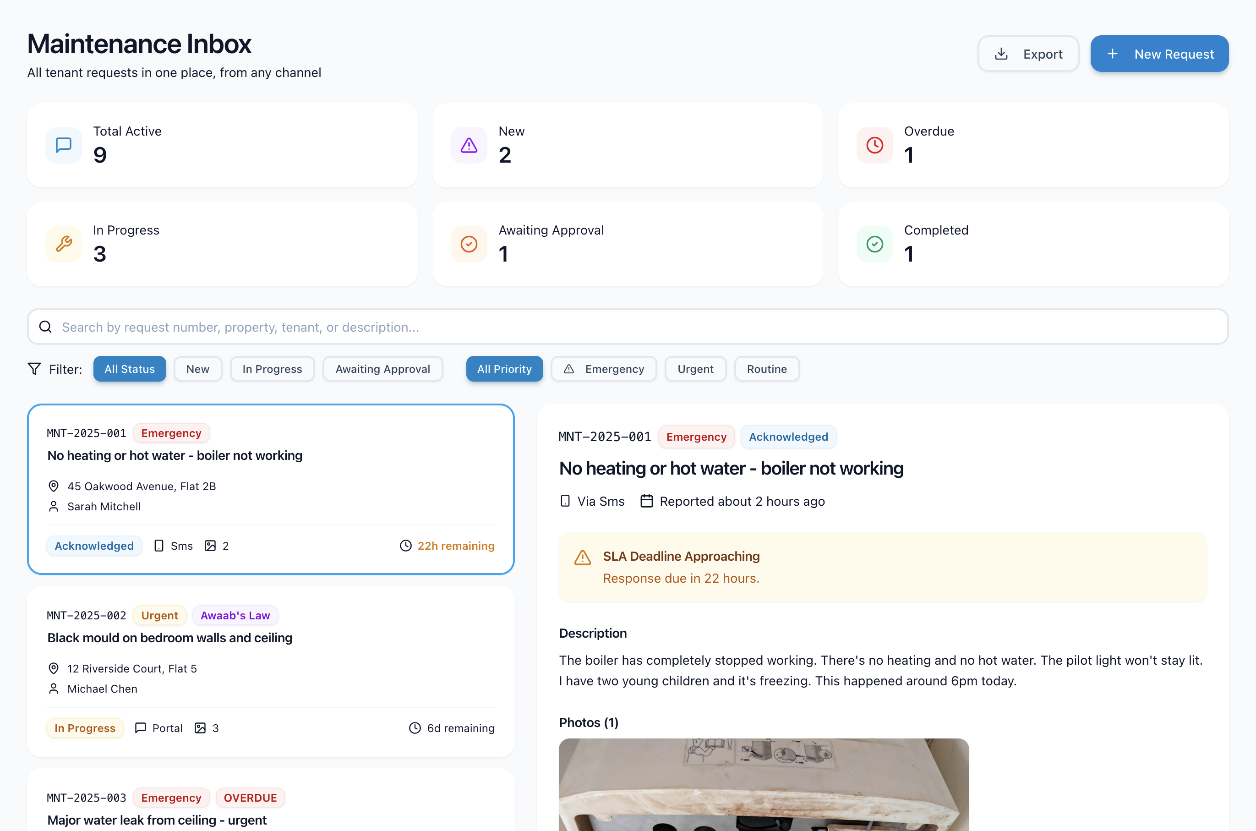
Task: Click the Total Active chat bubble icon
Action: 64,145
